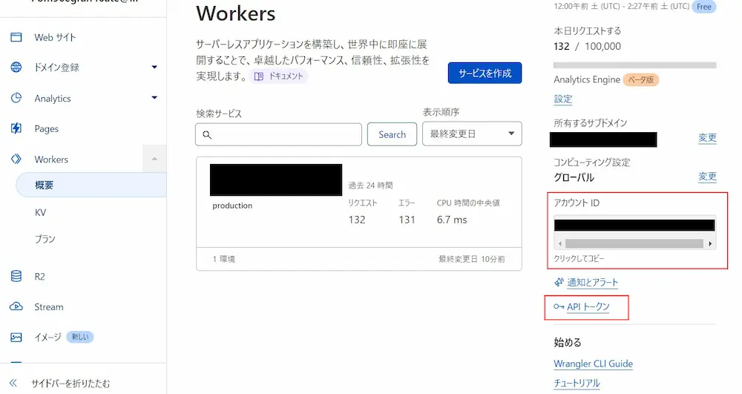Collapse the Workers menu section
This screenshot has width=742, height=394.
[154, 159]
